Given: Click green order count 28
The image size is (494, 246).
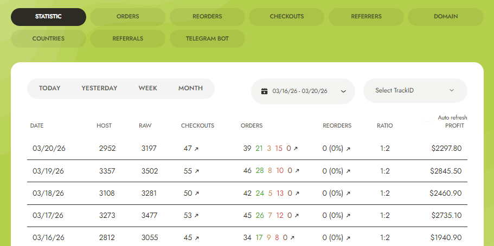Looking at the screenshot, I should pyautogui.click(x=260, y=171).
